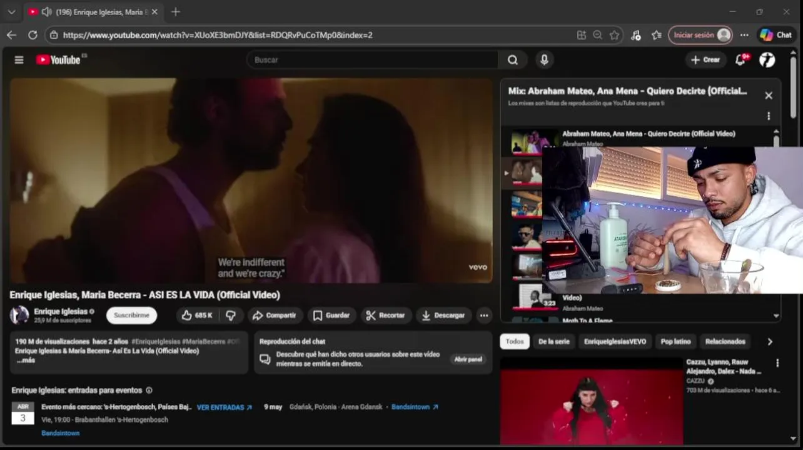Select EnriqueIglesiasVEVO chip
Viewport: 803px width, 450px height.
pyautogui.click(x=615, y=341)
